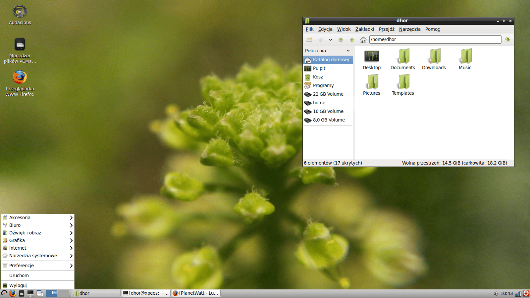
Task: Select the Templates folder icon
Action: (403, 85)
